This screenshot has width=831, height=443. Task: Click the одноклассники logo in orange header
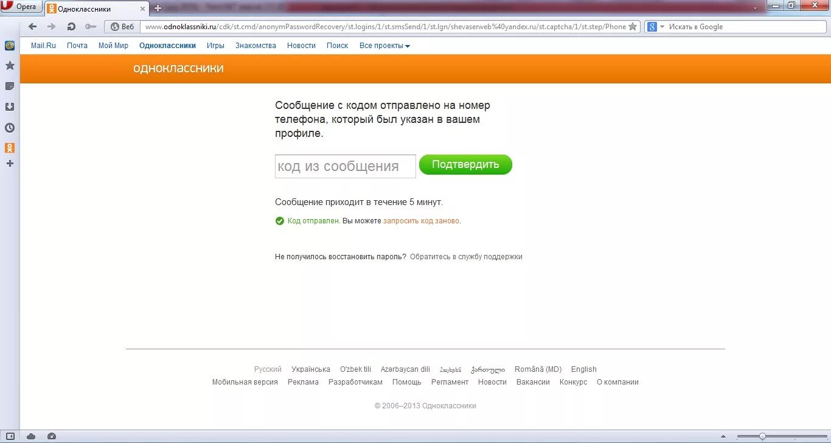click(178, 68)
